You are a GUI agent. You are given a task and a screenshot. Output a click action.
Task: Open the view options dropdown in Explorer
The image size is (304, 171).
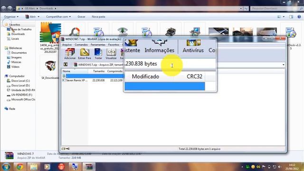[284, 17]
